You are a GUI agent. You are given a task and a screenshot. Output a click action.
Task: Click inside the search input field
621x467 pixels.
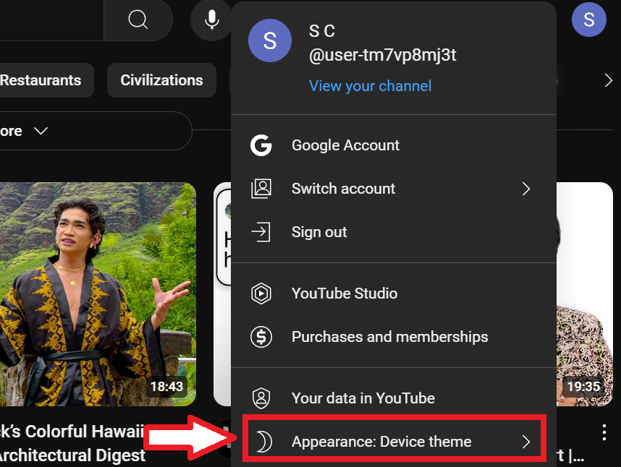[x=51, y=20]
